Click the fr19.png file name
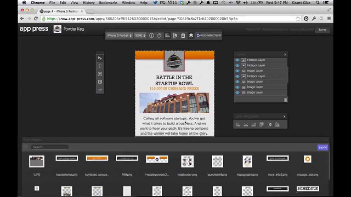The height and width of the screenshot is (197, 351). [127, 175]
